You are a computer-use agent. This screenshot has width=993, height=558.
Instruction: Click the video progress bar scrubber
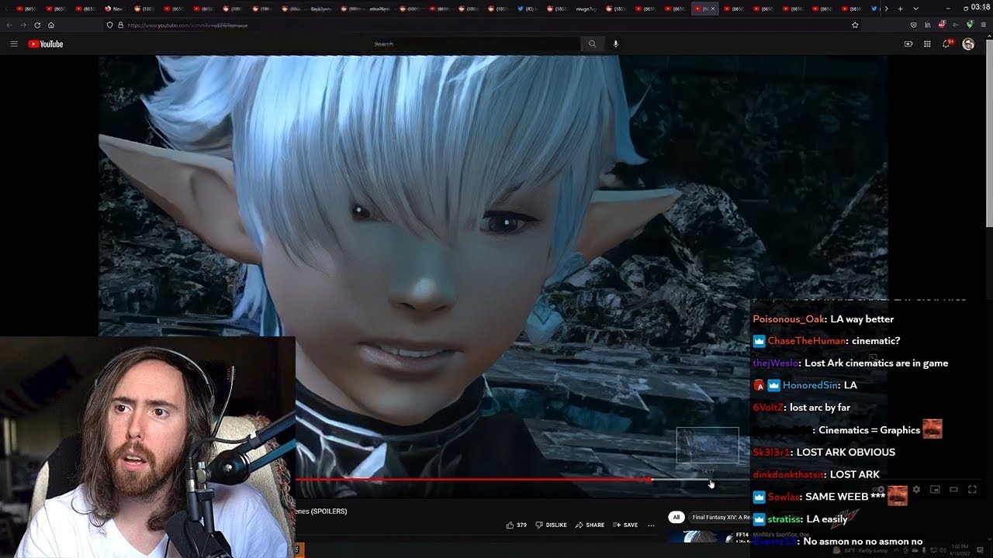pyautogui.click(x=650, y=480)
